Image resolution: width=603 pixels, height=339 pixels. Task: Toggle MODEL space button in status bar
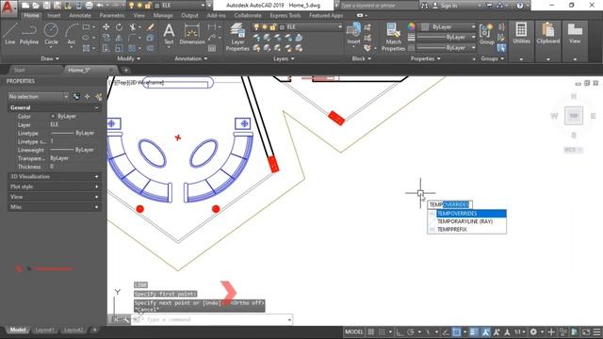(354, 331)
